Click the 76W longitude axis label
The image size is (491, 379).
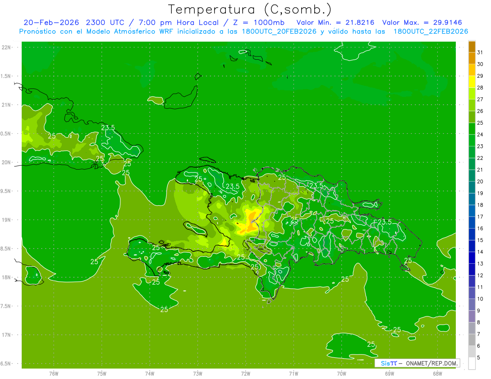click(54, 374)
